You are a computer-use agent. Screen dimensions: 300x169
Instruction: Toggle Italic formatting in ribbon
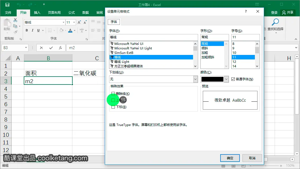point(32,30)
